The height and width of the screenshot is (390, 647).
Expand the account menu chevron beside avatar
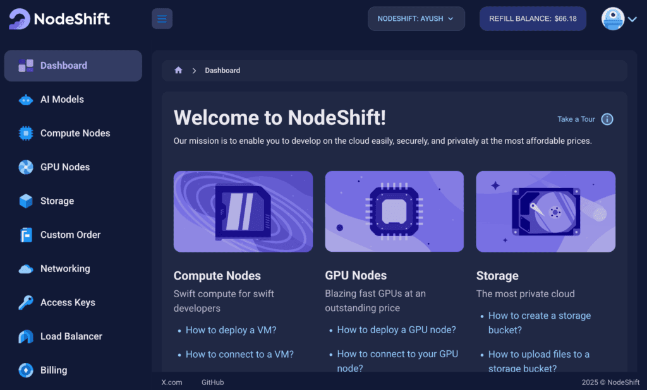[x=632, y=19]
